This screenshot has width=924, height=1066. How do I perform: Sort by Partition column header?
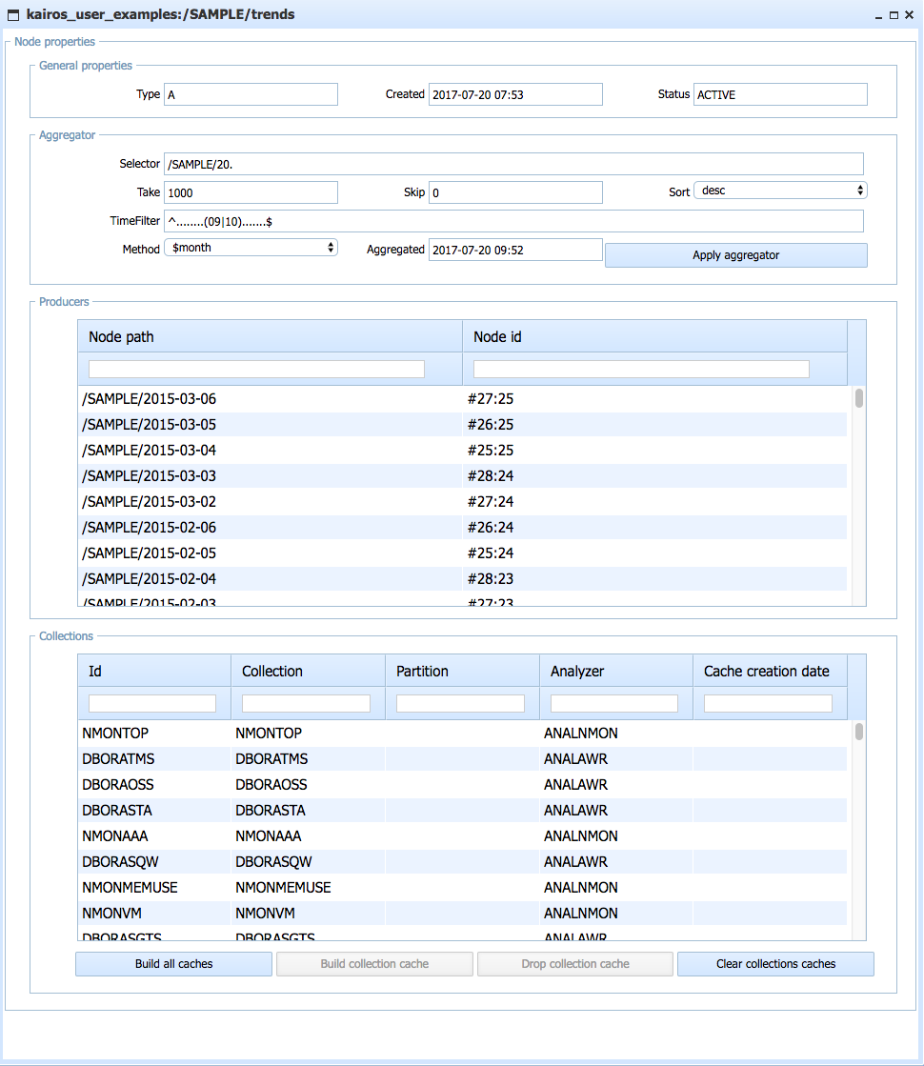tap(462, 671)
